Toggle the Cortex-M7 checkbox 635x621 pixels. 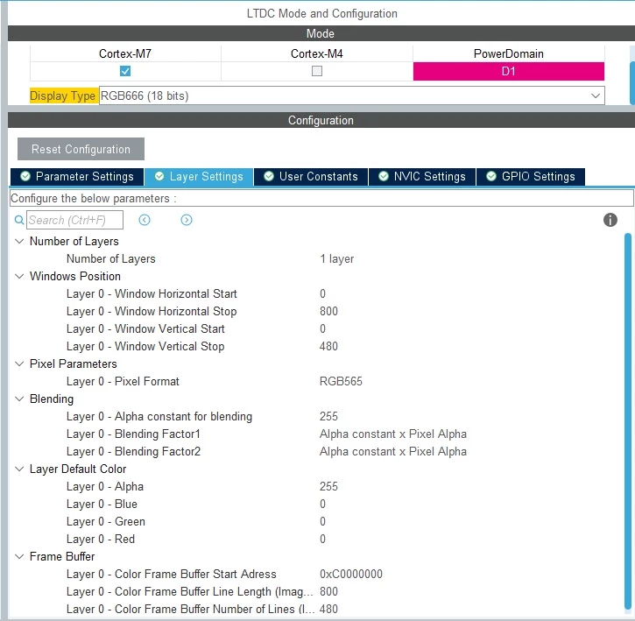(125, 71)
